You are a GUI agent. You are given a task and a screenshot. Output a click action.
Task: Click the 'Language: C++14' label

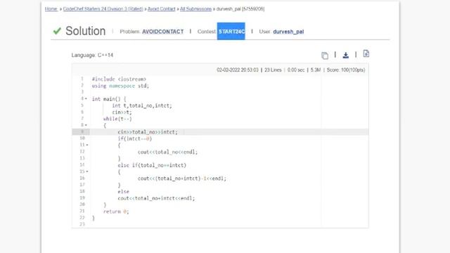92,55
